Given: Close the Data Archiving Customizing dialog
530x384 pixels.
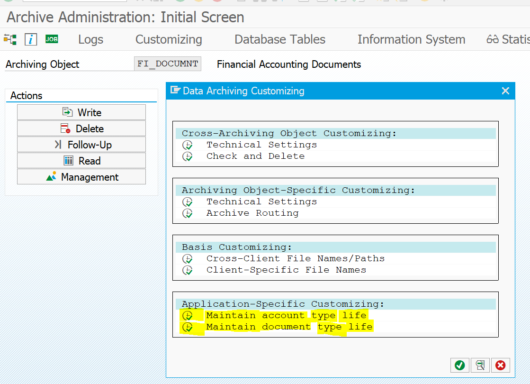Looking at the screenshot, I should (x=505, y=91).
